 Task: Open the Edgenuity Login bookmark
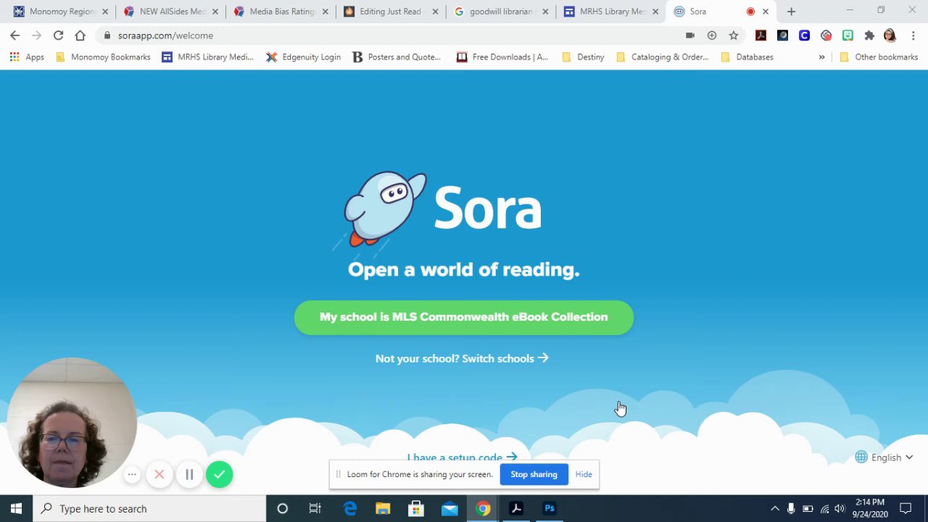click(x=303, y=57)
